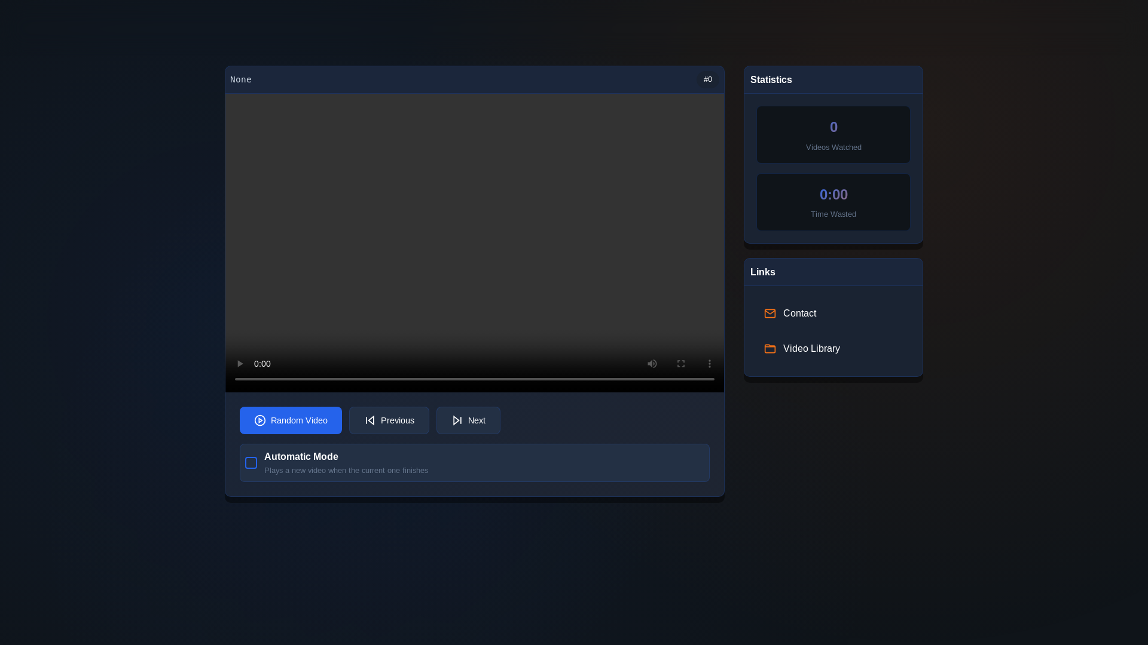
Task: Click the 'None' video title text
Action: click(x=240, y=79)
